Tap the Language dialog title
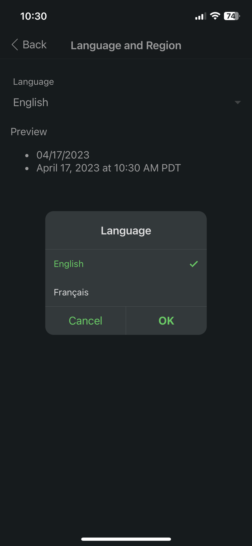This screenshot has height=546, width=252. click(126, 231)
